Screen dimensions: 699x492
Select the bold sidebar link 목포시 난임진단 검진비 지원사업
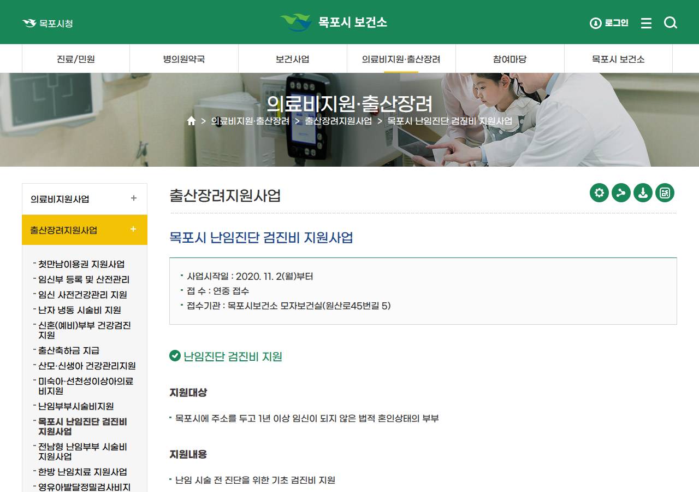tap(82, 426)
